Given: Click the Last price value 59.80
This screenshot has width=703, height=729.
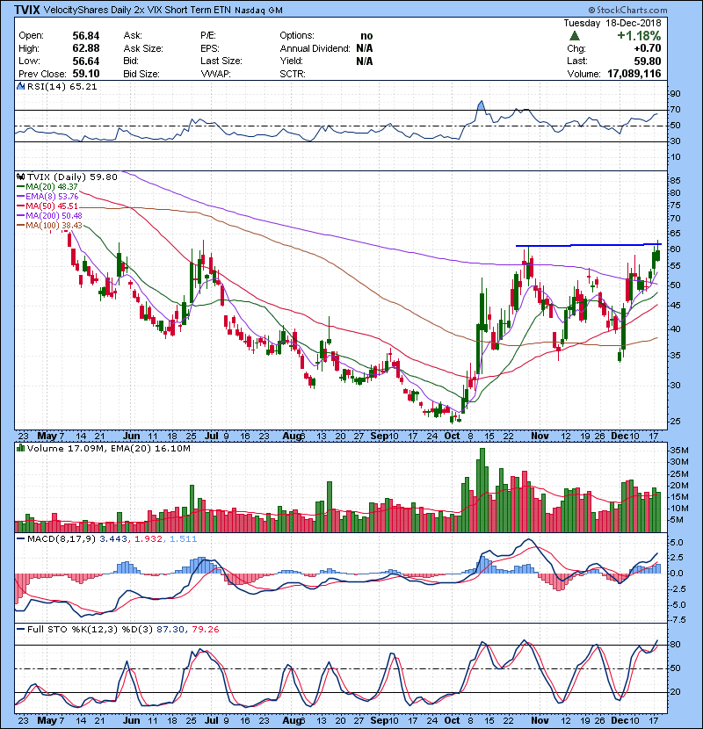Looking at the screenshot, I should [x=647, y=61].
